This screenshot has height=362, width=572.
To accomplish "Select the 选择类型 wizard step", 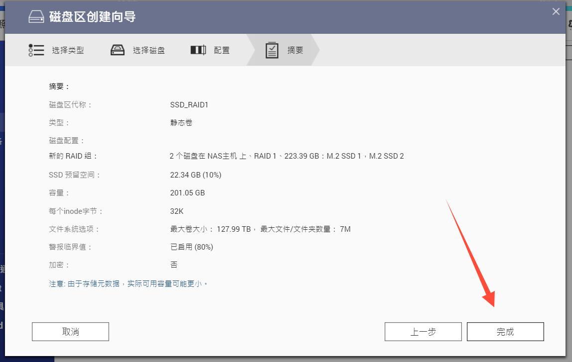I will pyautogui.click(x=69, y=50).
